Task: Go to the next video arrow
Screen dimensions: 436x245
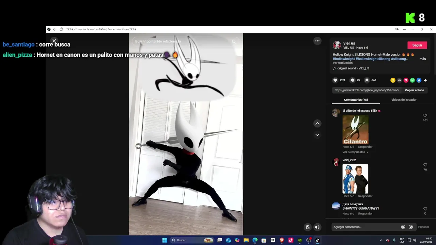Action: pos(317,135)
